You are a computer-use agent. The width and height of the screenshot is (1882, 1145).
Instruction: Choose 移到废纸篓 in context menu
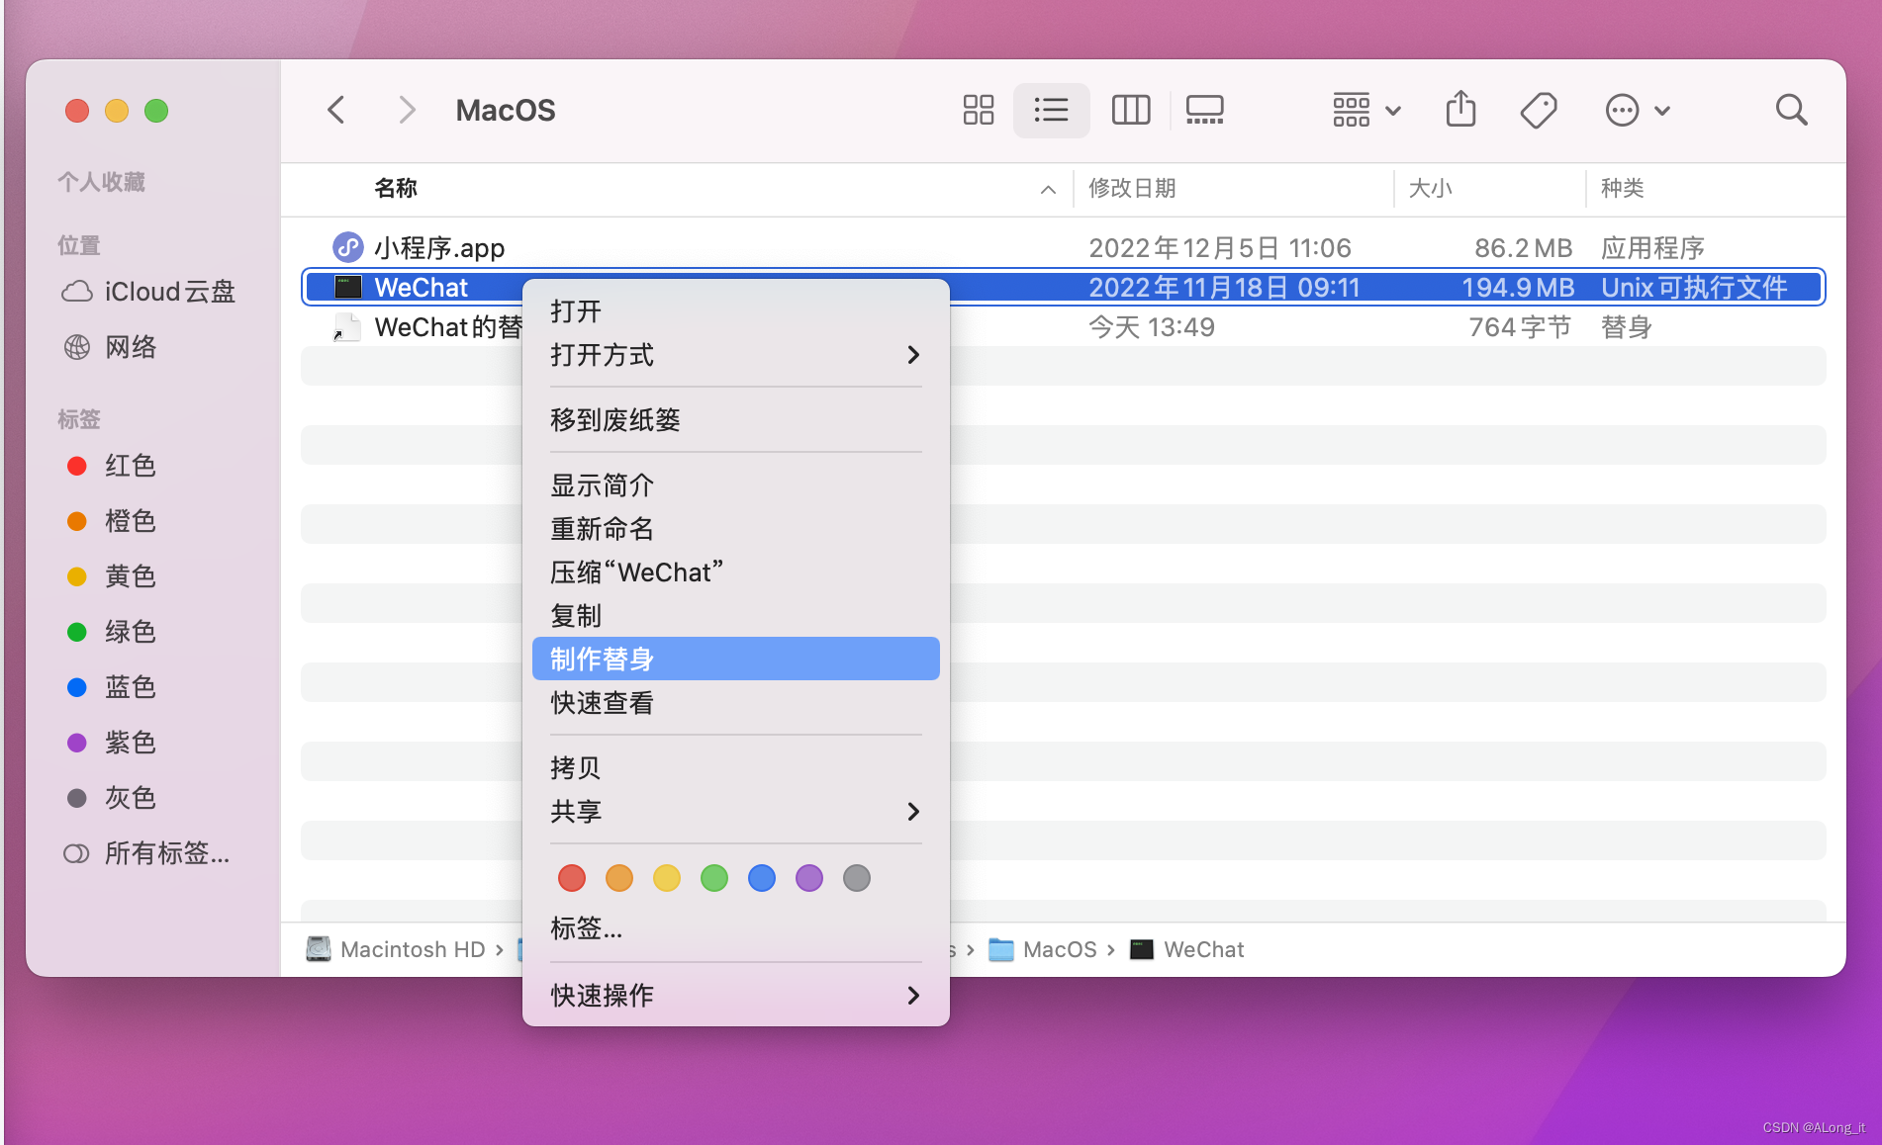(735, 420)
